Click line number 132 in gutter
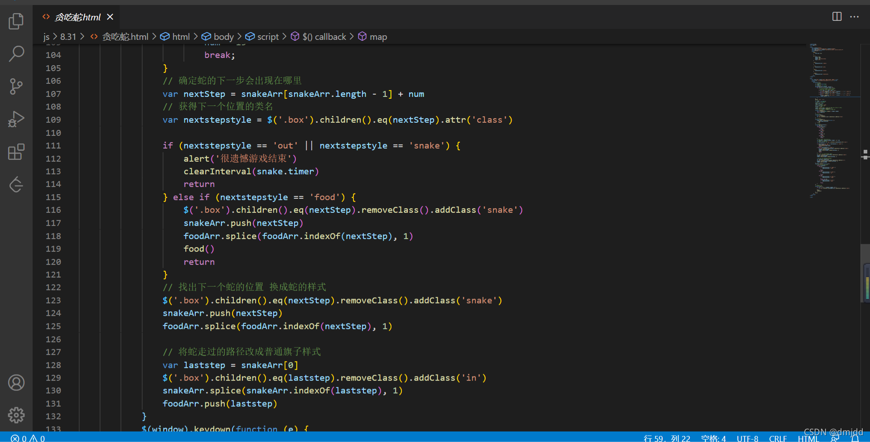 point(53,416)
